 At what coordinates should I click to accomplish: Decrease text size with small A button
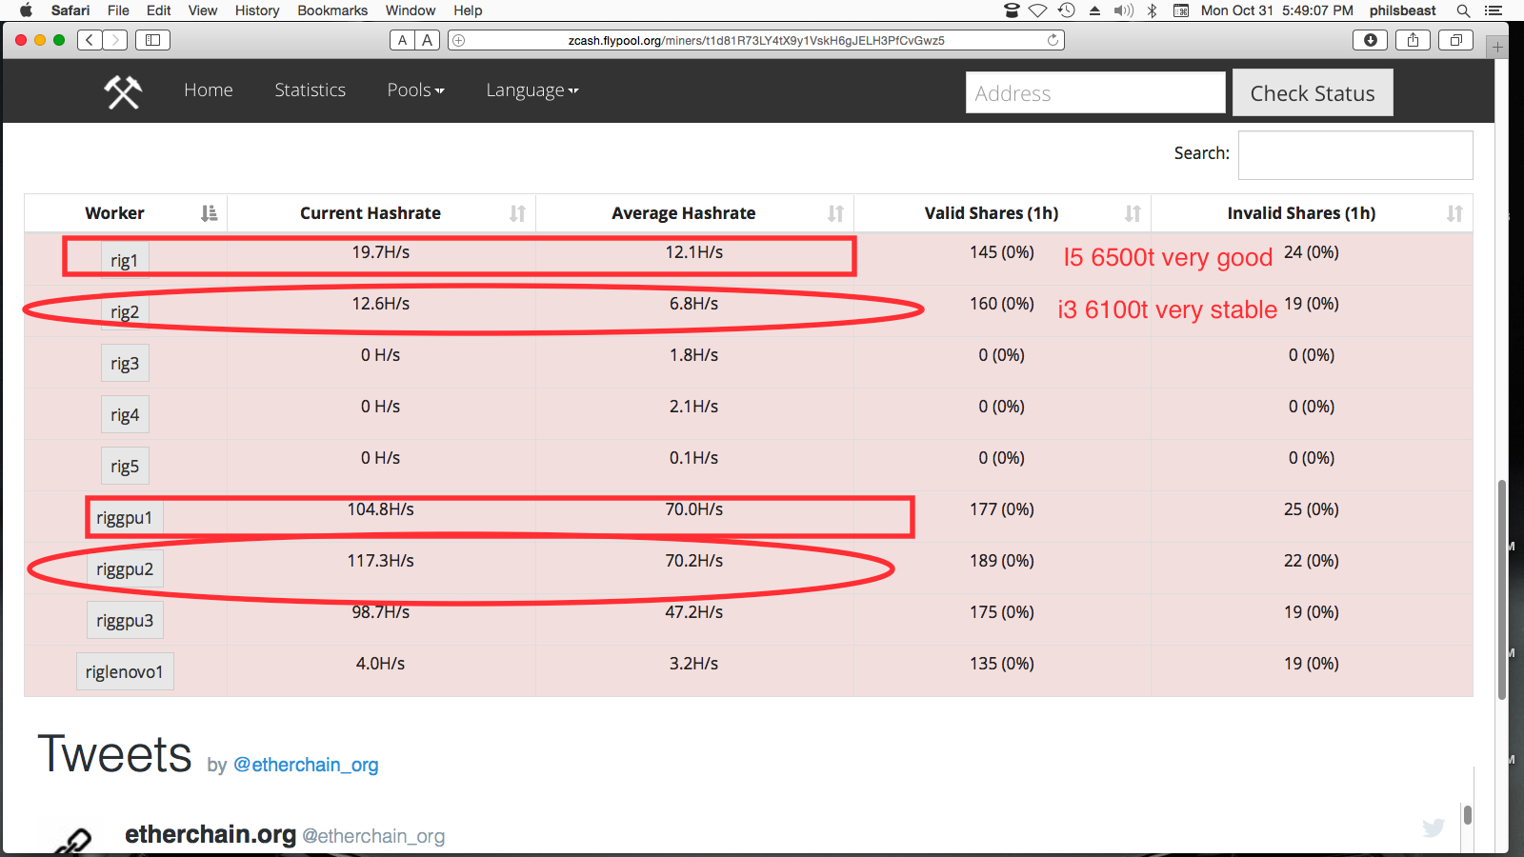coord(402,40)
